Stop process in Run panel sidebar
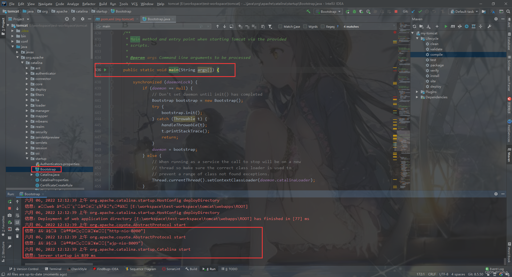 10,208
